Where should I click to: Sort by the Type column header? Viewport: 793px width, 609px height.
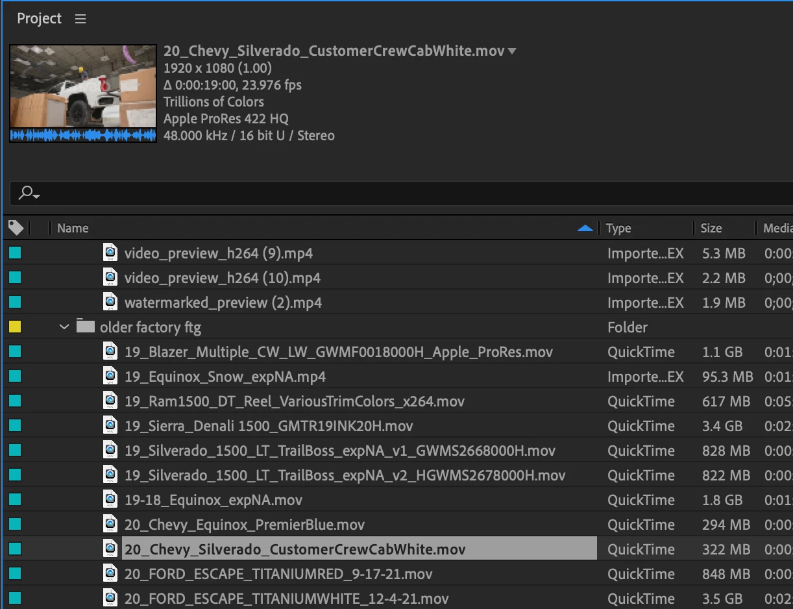coord(618,228)
